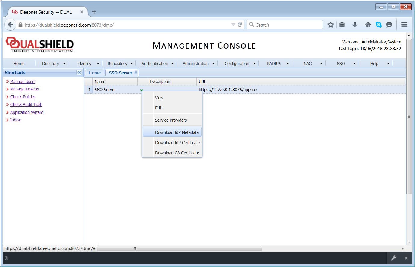Image resolution: width=415 pixels, height=267 pixels.
Task: Choose Service Providers from context menu
Action: coord(171,120)
